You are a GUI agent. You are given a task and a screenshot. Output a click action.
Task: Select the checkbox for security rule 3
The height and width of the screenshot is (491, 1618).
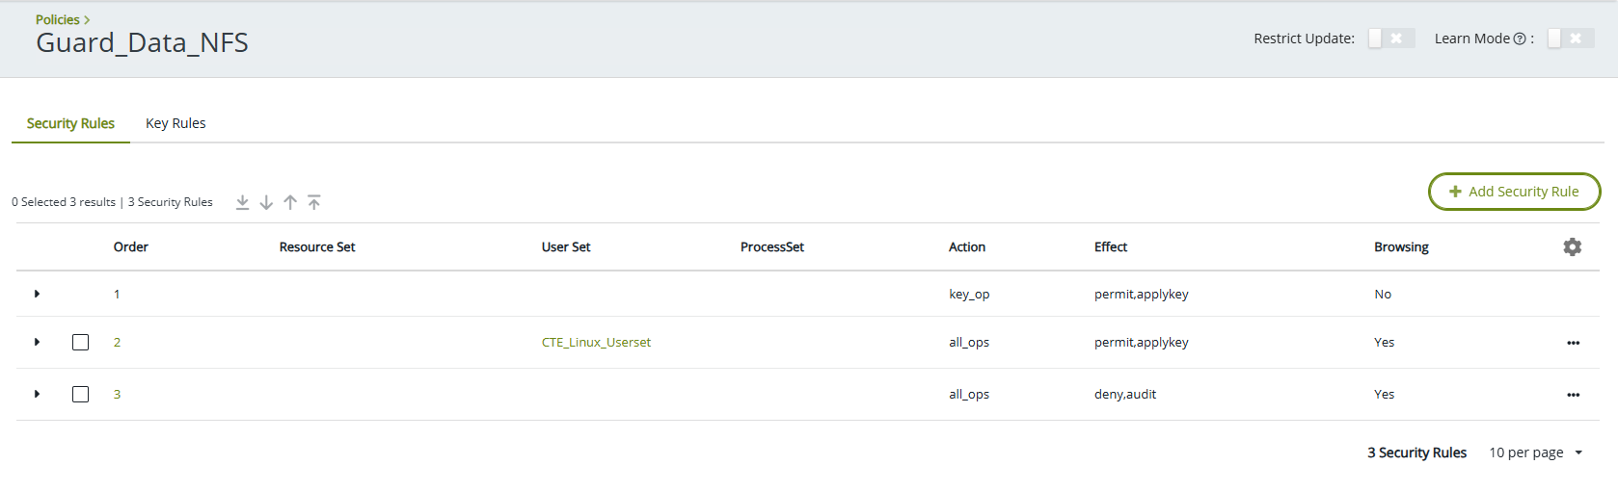[x=81, y=395]
